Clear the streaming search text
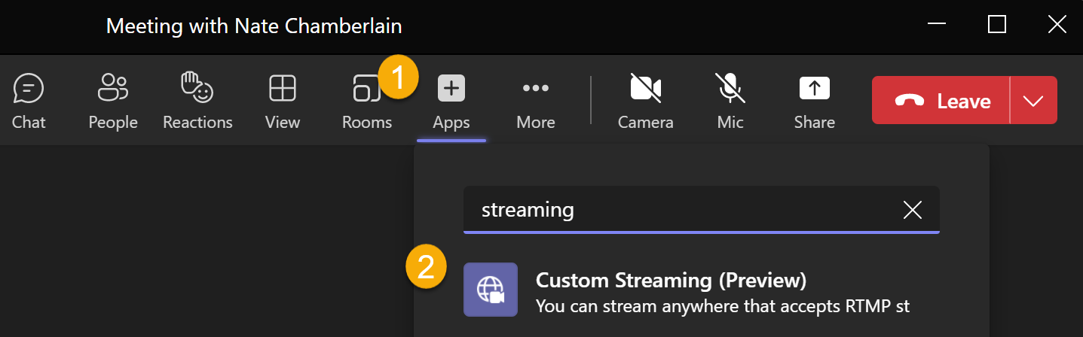 tap(913, 210)
